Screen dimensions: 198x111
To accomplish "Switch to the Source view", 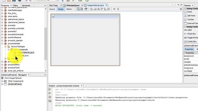I will [52, 9].
